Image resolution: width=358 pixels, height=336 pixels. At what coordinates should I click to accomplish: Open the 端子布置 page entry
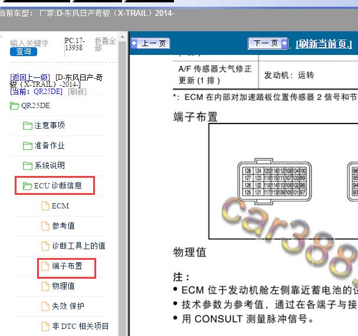click(x=67, y=266)
